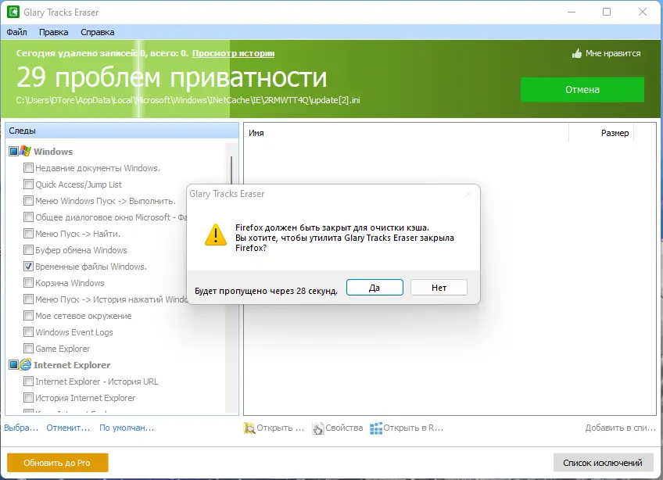Enable Недавние документы Windows checkbox
The height and width of the screenshot is (480, 663).
[28, 167]
